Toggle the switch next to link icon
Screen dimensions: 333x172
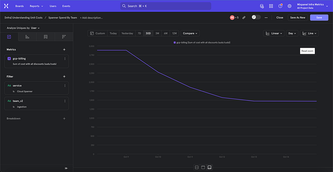tap(256, 18)
